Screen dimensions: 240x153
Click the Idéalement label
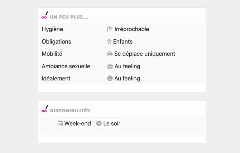[56, 78]
